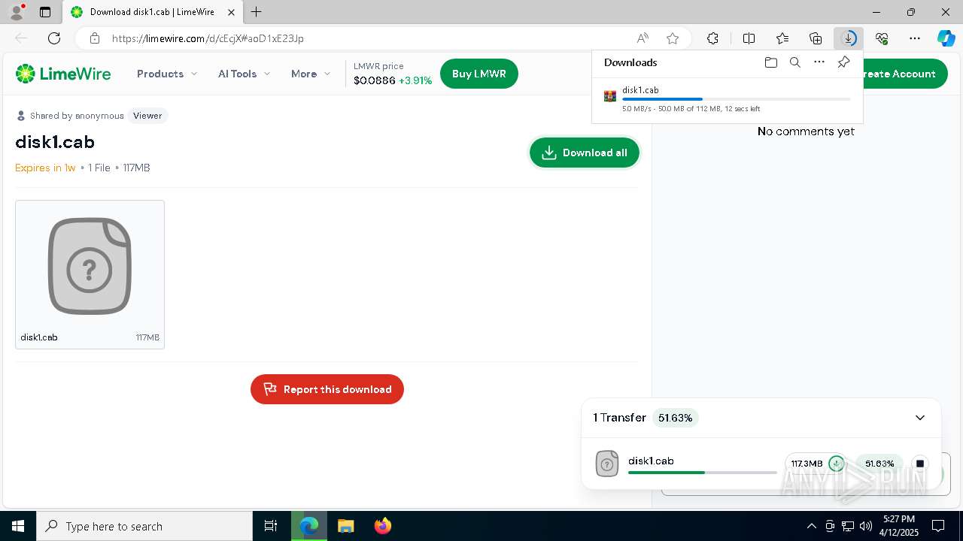
Task: Open Collections icon
Action: 816,38
